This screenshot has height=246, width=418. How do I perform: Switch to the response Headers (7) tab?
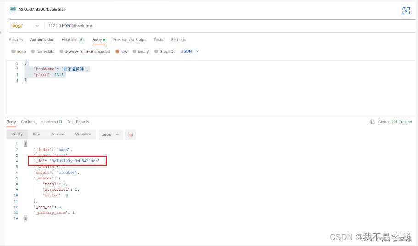(x=51, y=122)
